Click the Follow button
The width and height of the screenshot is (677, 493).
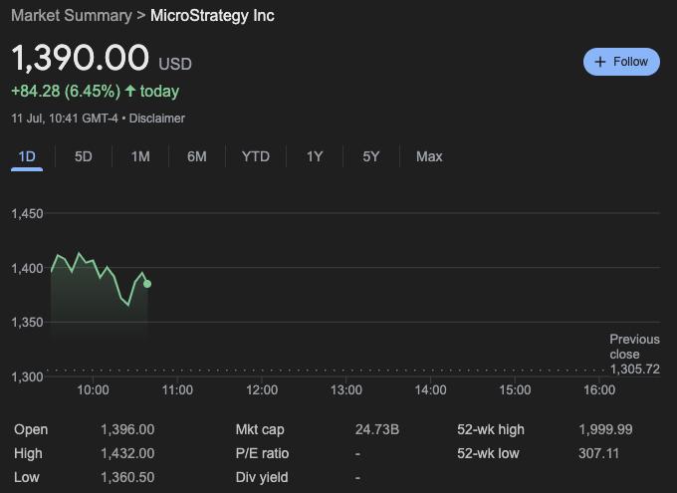tap(621, 62)
